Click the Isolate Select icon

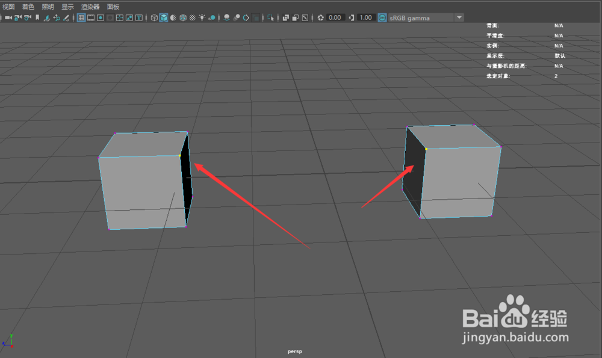[271, 17]
